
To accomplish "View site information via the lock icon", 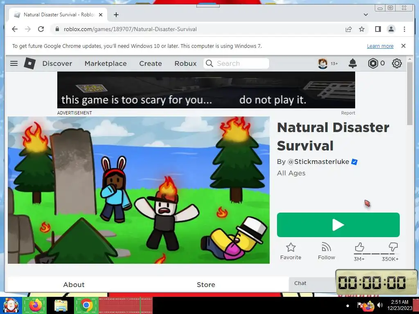I will coord(57,29).
